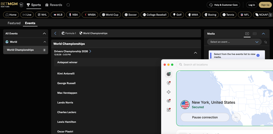This screenshot has width=273, height=134.
Task: Click the VPN window yellow minimize button
Action: (168, 65)
